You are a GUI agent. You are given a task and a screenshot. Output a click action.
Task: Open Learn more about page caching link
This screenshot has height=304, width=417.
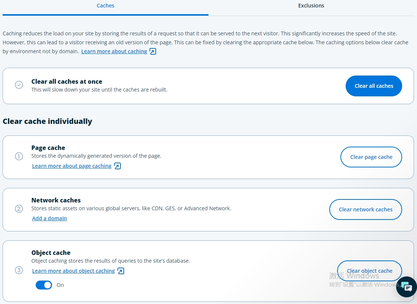coord(72,166)
